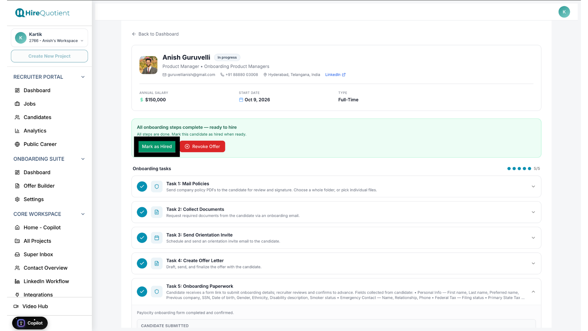Click the Oct 9, 2026 start date
The image size is (588, 331).
pos(257,100)
